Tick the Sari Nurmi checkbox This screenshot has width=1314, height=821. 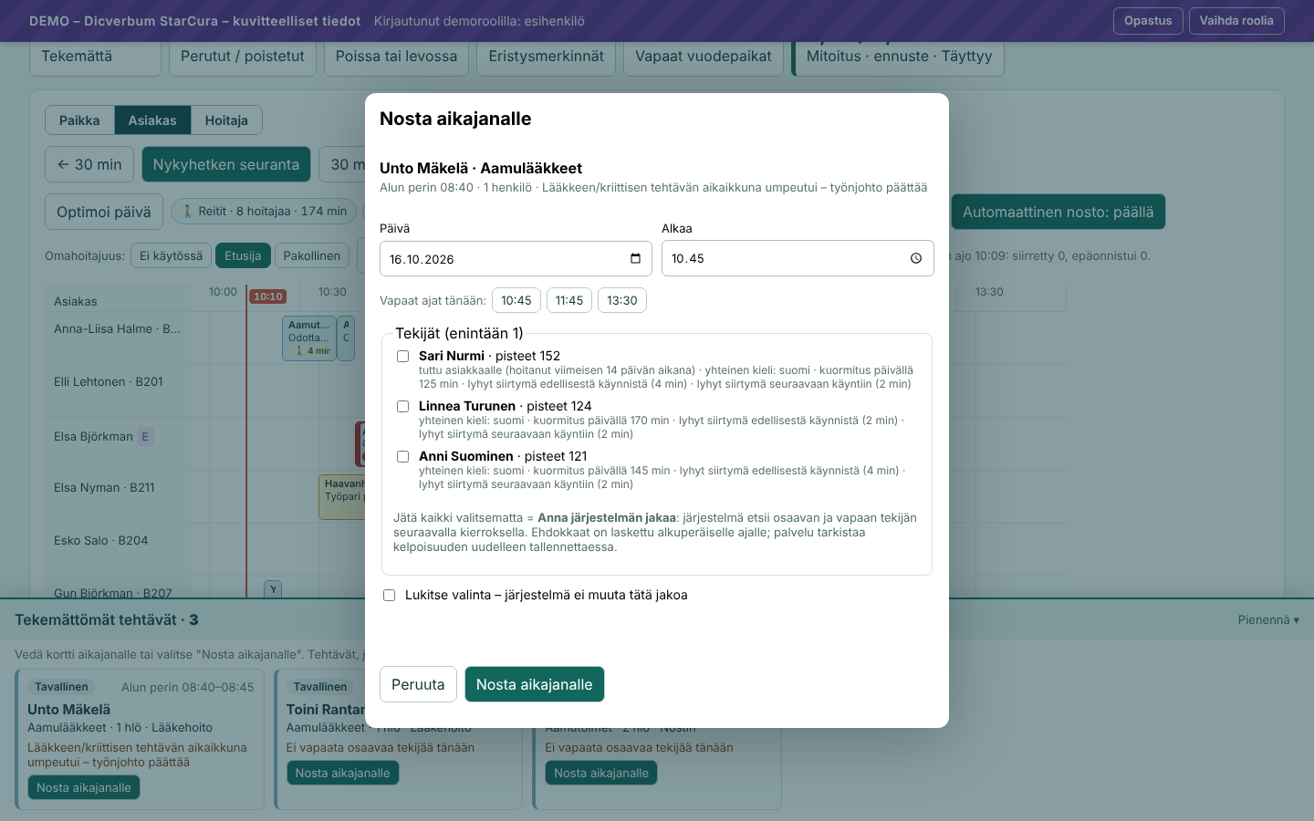click(402, 356)
